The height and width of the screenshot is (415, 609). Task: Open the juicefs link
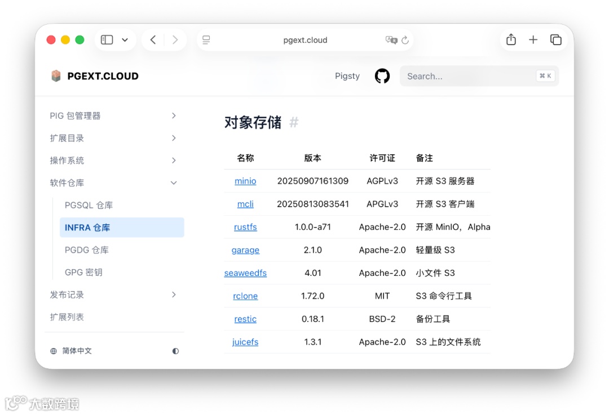tap(245, 342)
